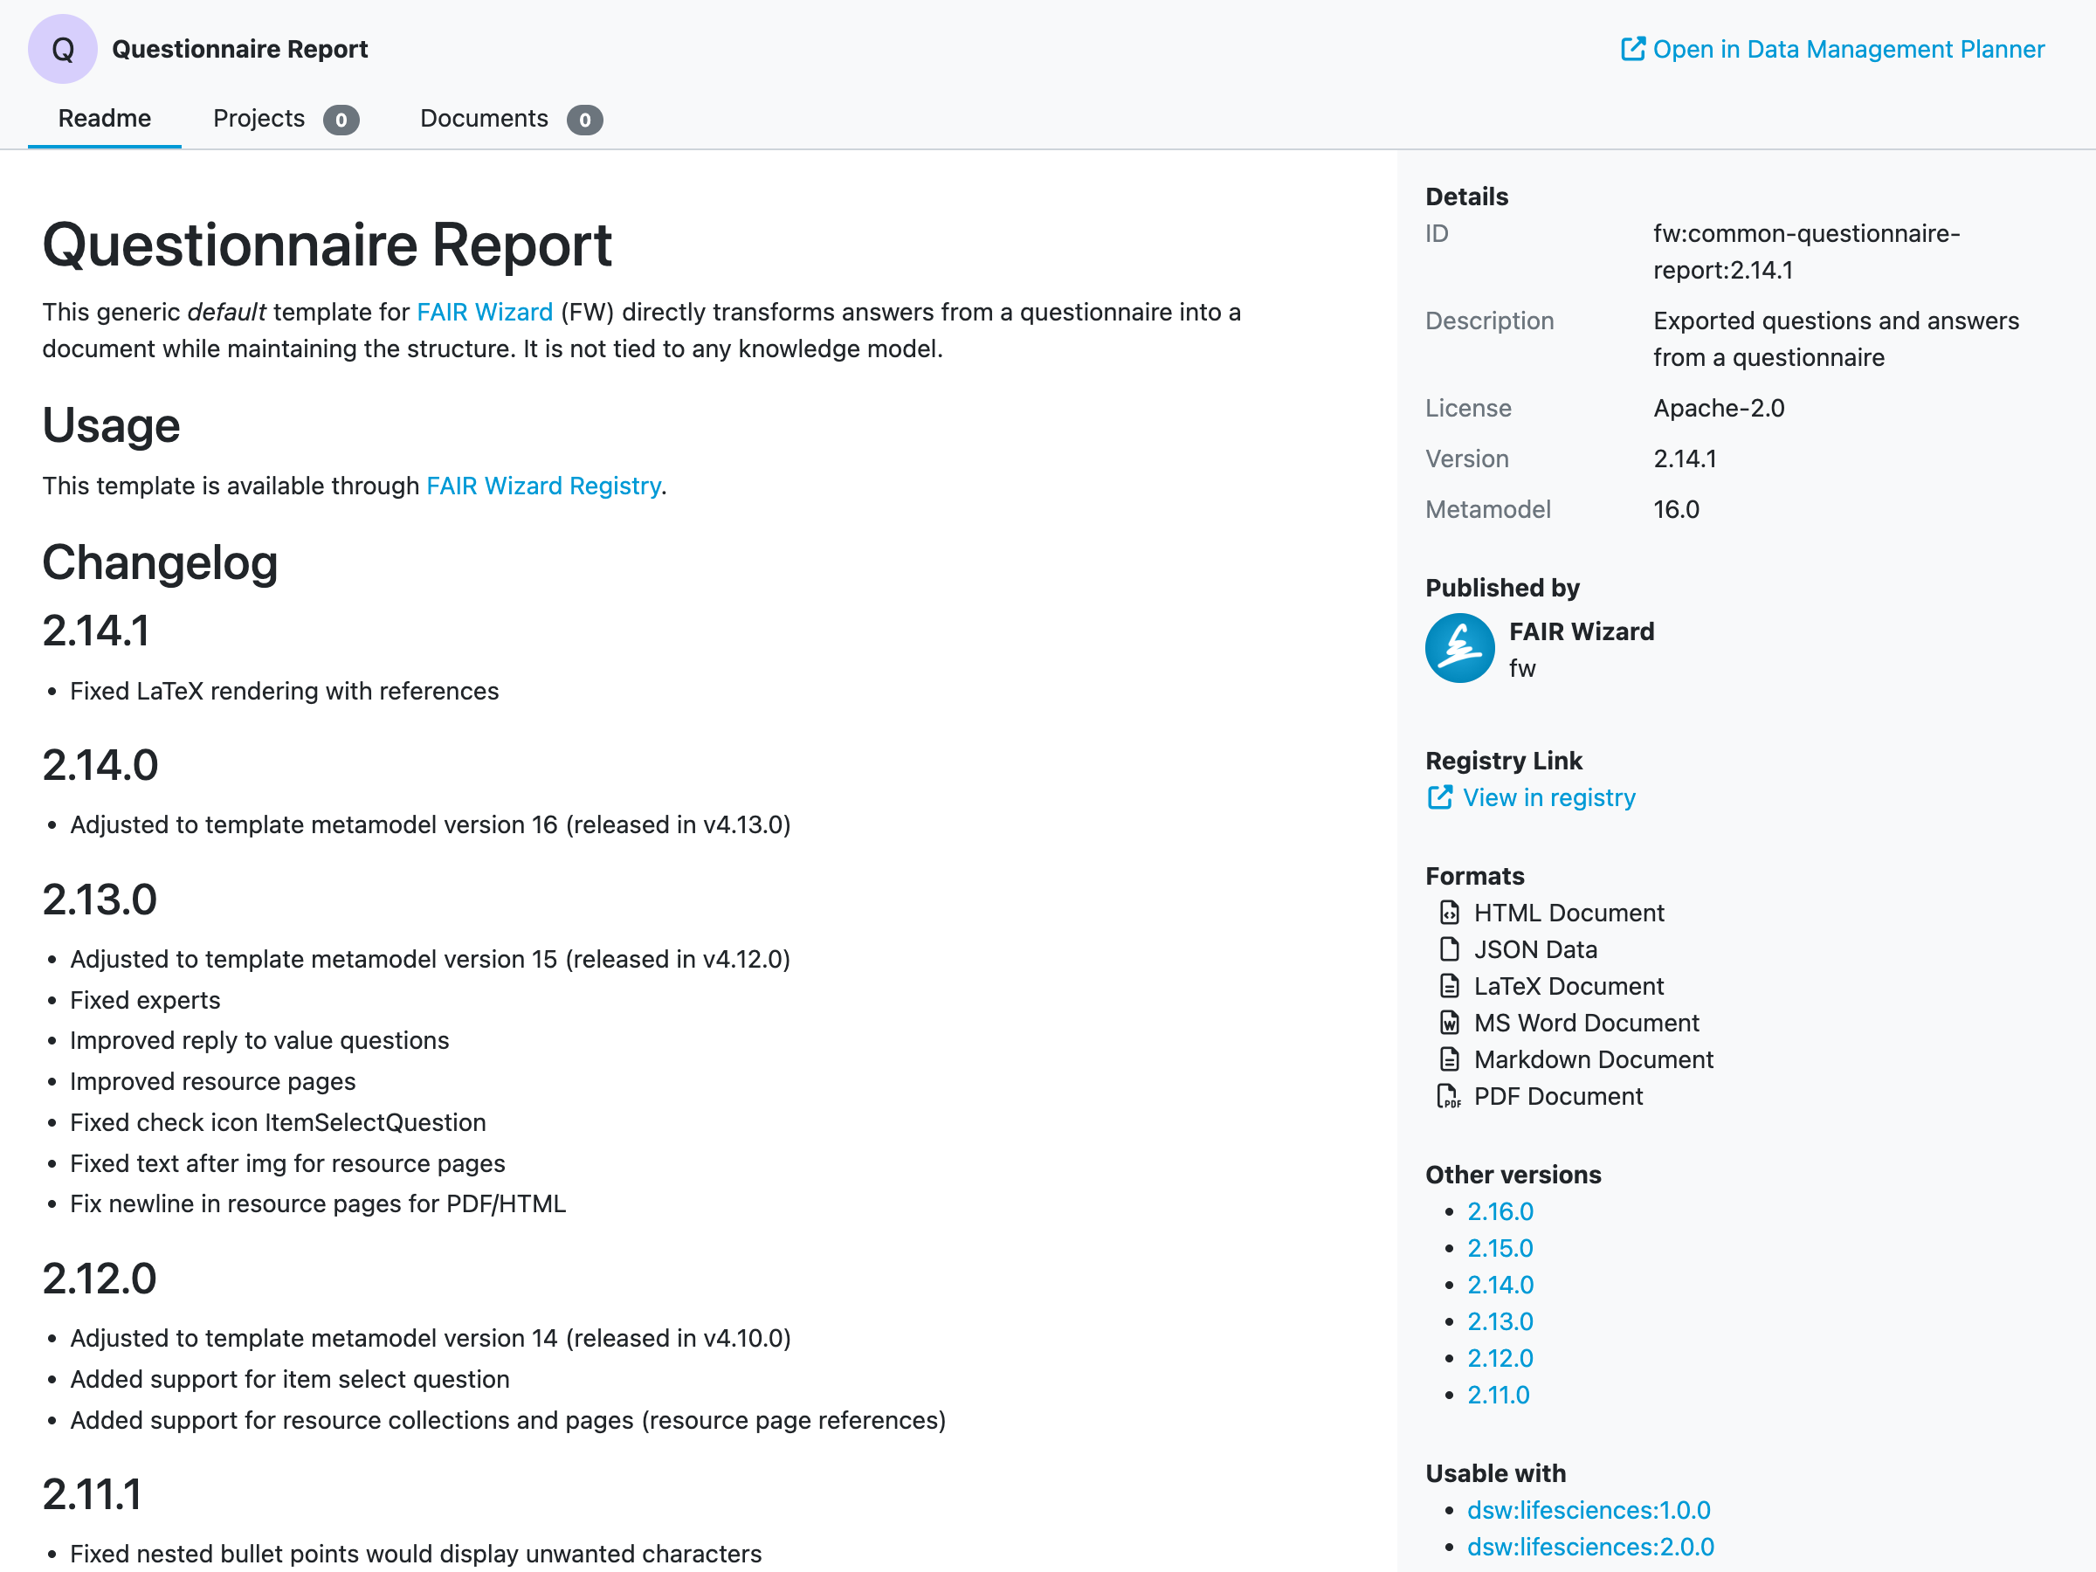Click the View in registry link
2096x1572 pixels.
1531,798
